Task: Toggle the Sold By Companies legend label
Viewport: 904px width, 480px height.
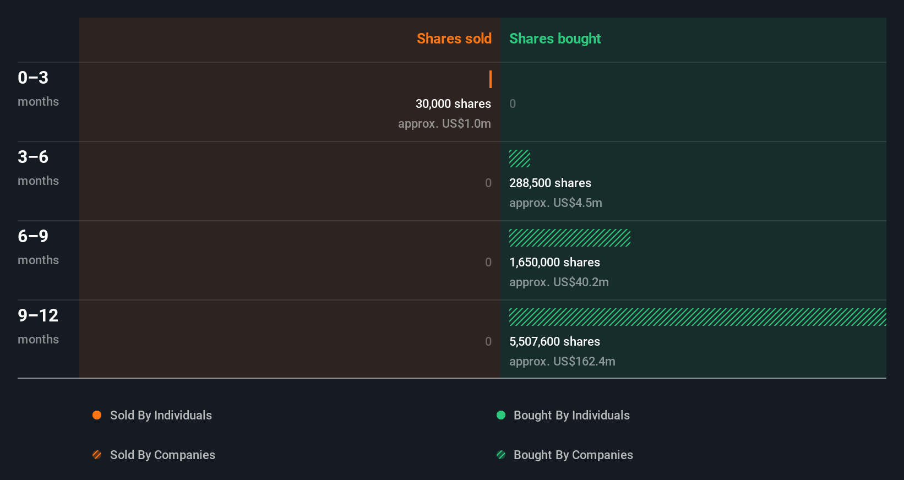Action: (162, 455)
